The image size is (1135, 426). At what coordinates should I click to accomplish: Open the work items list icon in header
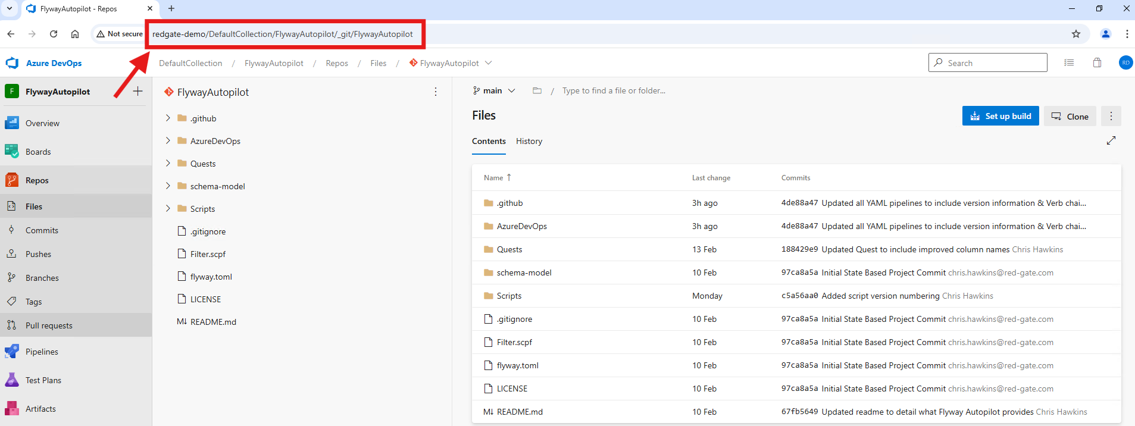pyautogui.click(x=1069, y=63)
